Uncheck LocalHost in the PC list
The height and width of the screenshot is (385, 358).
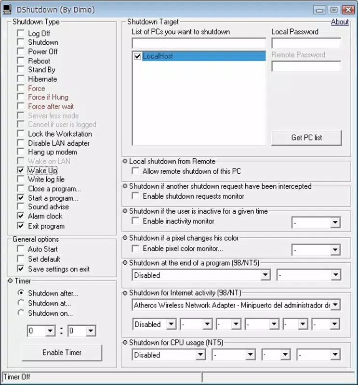pos(137,56)
